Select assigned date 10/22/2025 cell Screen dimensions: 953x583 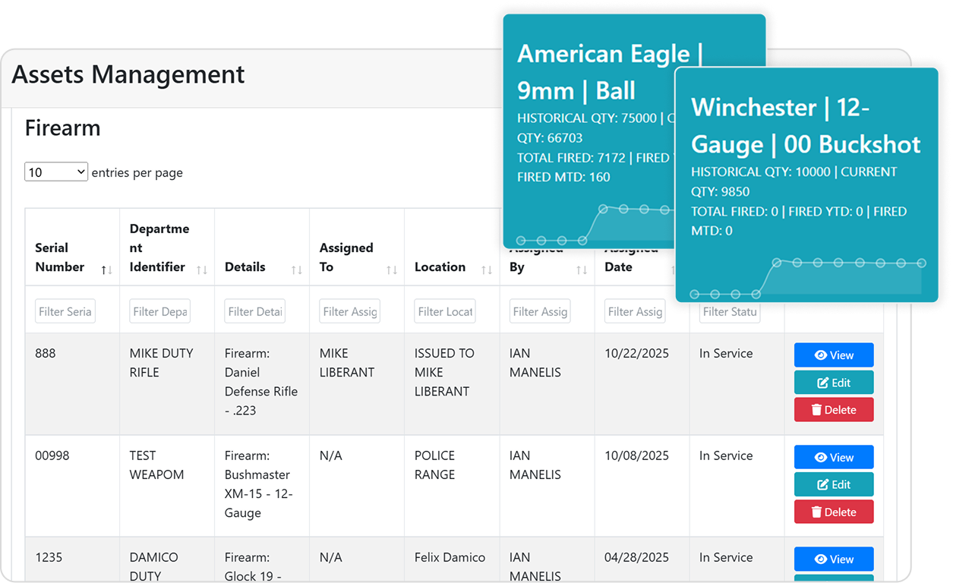[x=642, y=384]
